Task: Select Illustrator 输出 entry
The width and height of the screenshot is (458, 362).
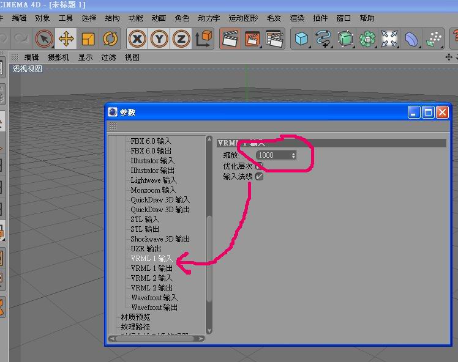Action: coord(152,171)
